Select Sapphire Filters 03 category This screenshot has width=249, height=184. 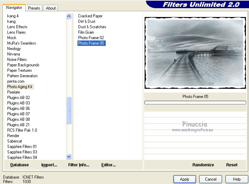pos(22,152)
